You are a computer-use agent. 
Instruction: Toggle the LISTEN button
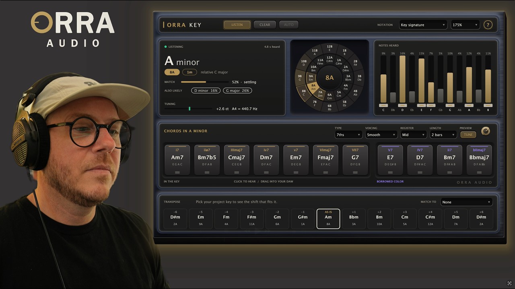pyautogui.click(x=237, y=25)
